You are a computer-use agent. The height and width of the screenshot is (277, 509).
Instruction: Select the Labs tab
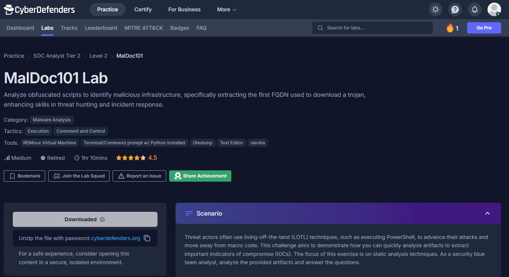tap(47, 28)
